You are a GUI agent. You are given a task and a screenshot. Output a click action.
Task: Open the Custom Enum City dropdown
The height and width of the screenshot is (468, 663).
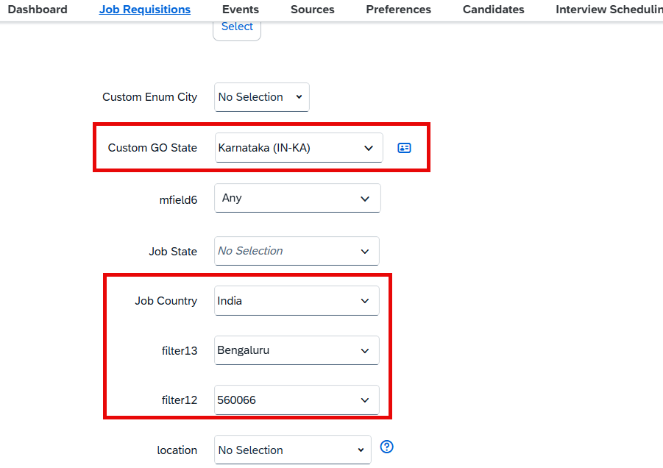pos(262,97)
